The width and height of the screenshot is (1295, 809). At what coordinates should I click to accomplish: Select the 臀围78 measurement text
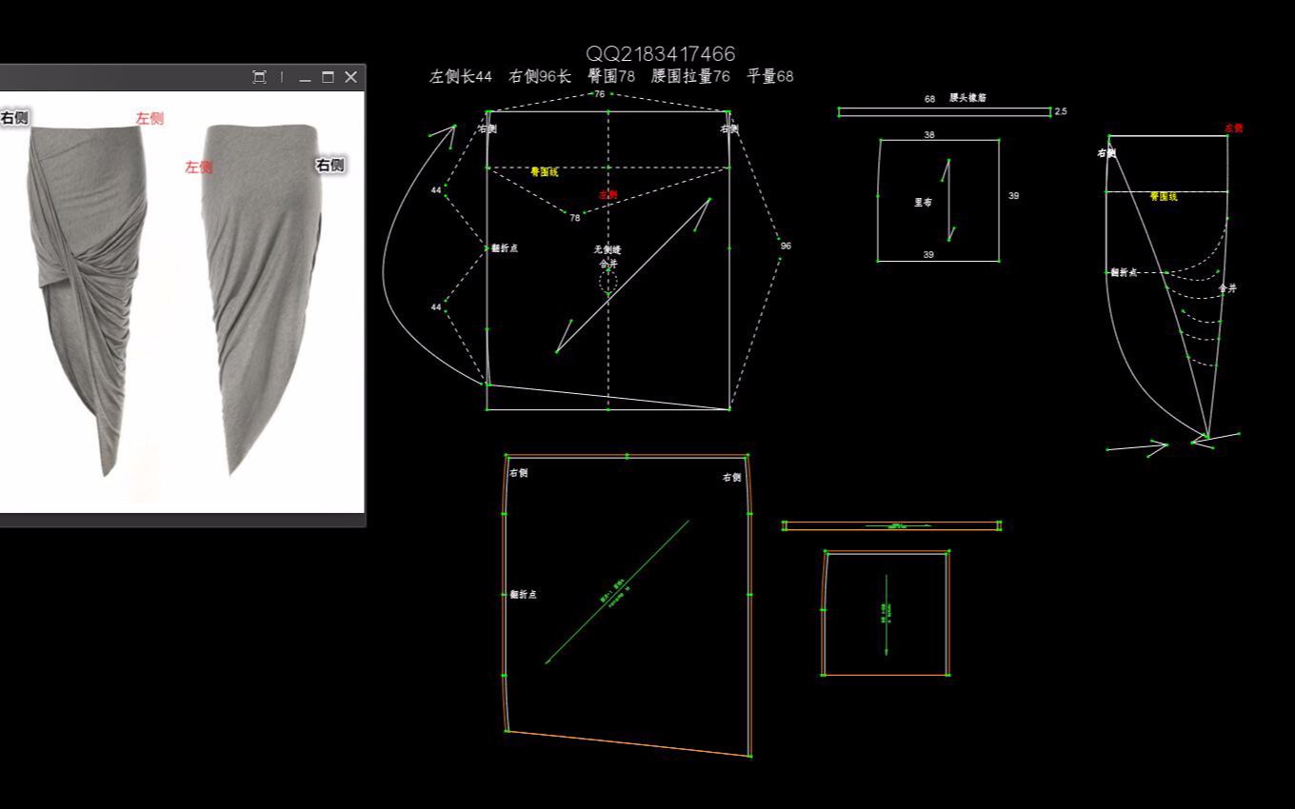tap(611, 76)
